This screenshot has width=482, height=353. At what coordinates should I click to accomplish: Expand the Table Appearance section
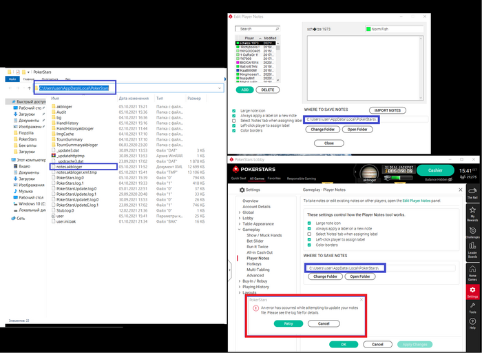point(240,224)
